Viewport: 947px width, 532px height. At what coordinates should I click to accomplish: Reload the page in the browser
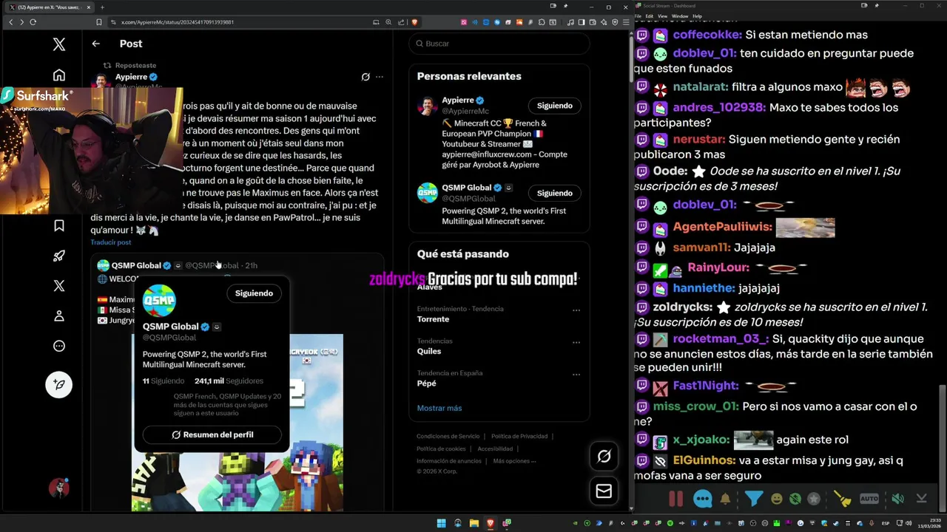(x=33, y=22)
